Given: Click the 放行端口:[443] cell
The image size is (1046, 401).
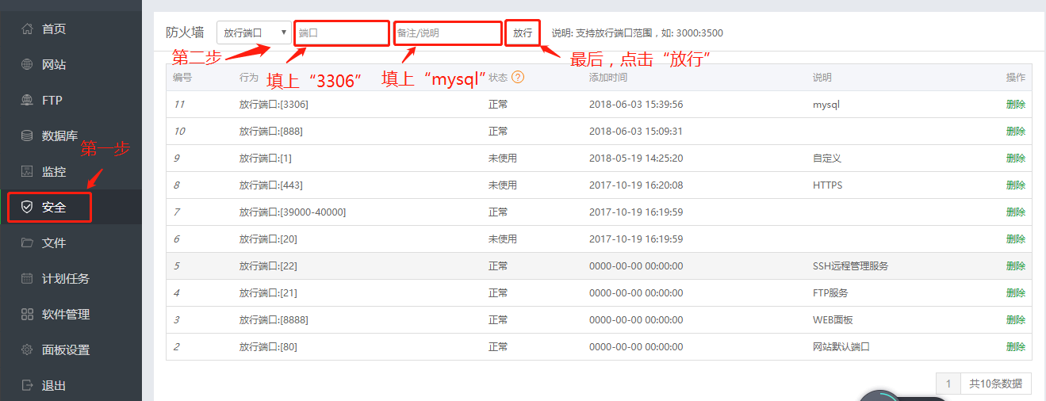Looking at the screenshot, I should pyautogui.click(x=271, y=185).
